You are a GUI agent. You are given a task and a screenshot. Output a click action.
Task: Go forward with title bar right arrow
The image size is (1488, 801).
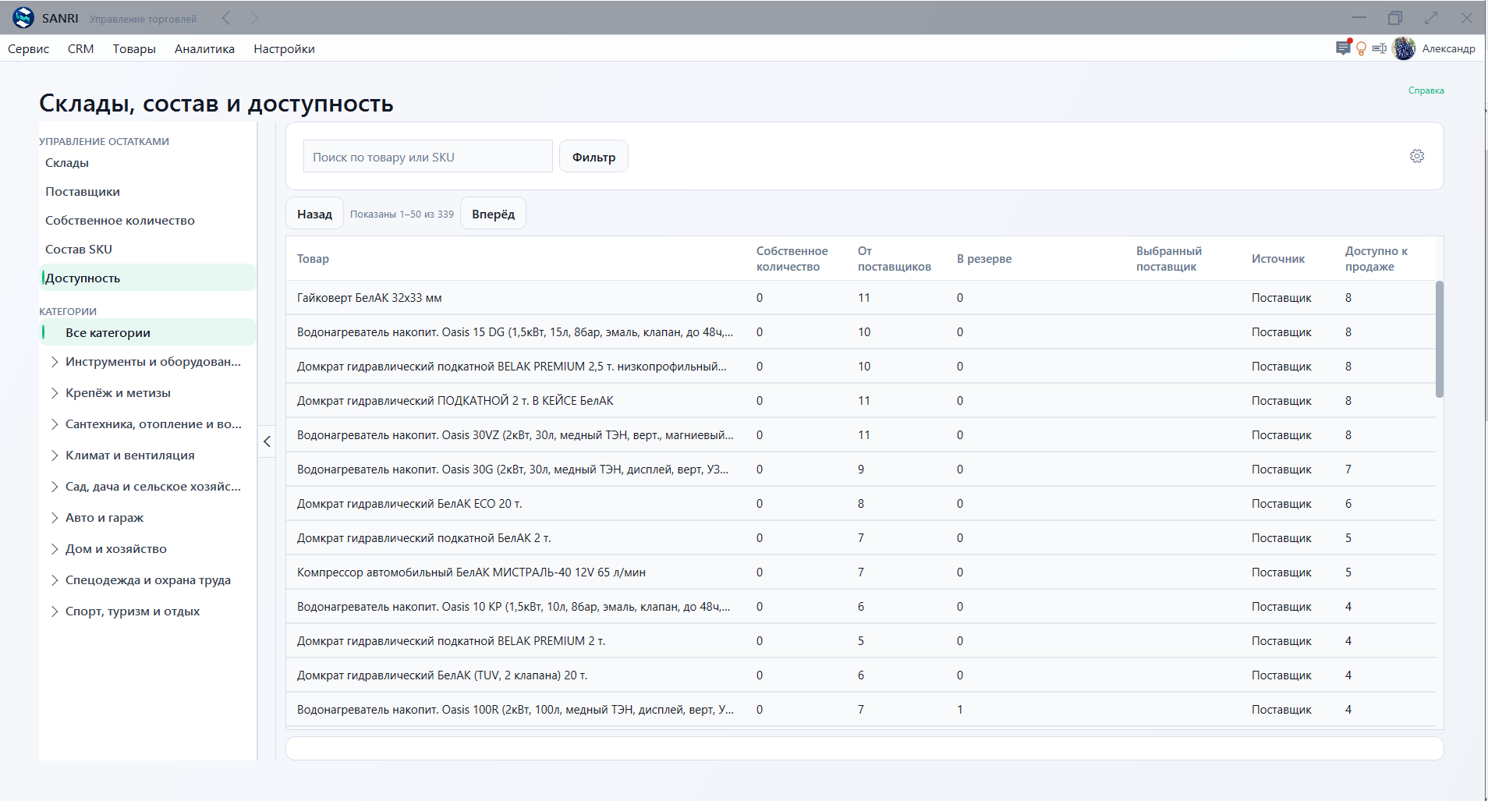tap(254, 18)
